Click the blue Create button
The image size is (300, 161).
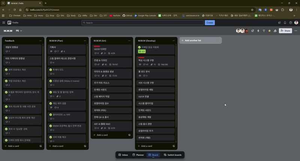click(210, 22)
